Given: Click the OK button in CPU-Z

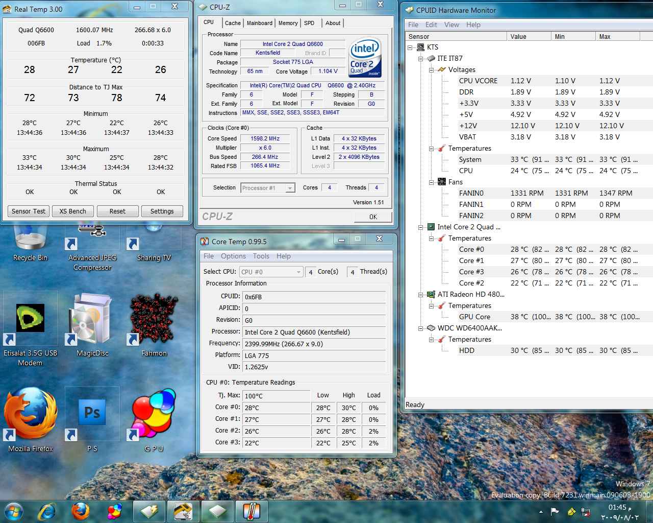Looking at the screenshot, I should coord(373,217).
